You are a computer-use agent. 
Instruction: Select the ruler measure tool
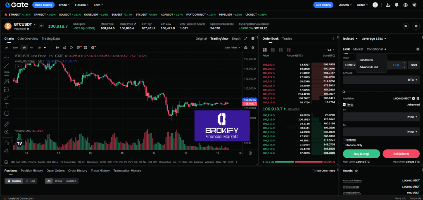click(x=7, y=124)
